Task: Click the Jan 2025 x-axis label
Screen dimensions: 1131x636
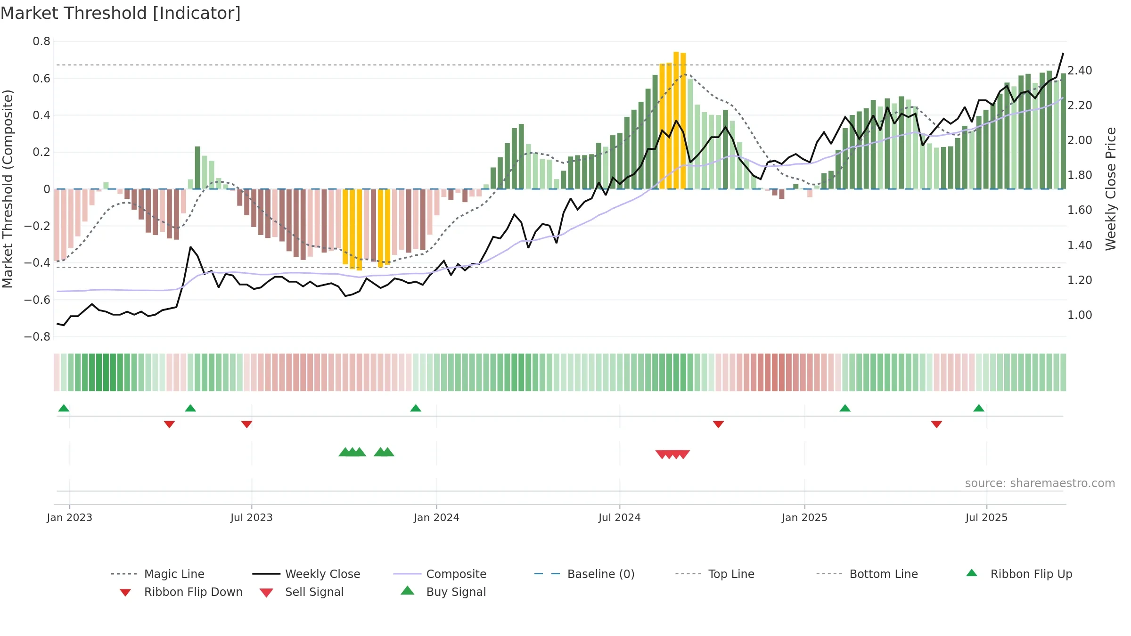Action: [805, 517]
